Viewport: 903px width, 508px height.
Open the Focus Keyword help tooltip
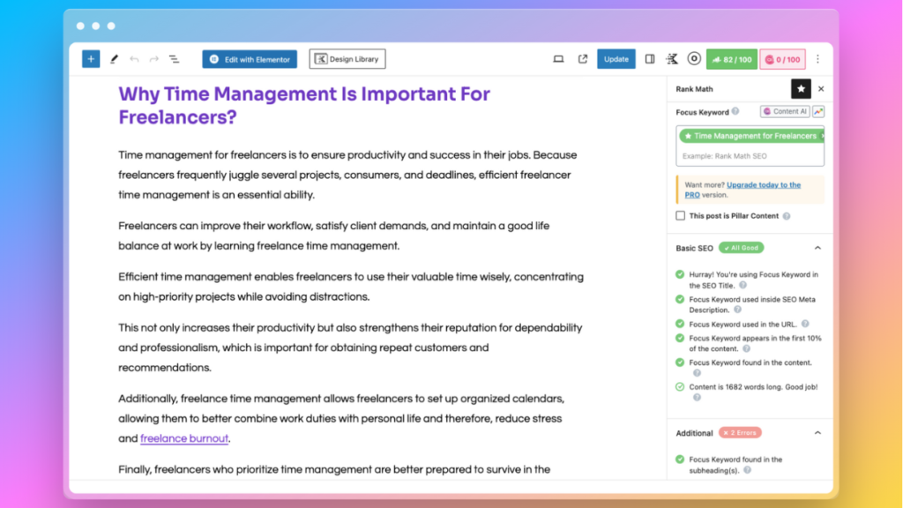(735, 111)
